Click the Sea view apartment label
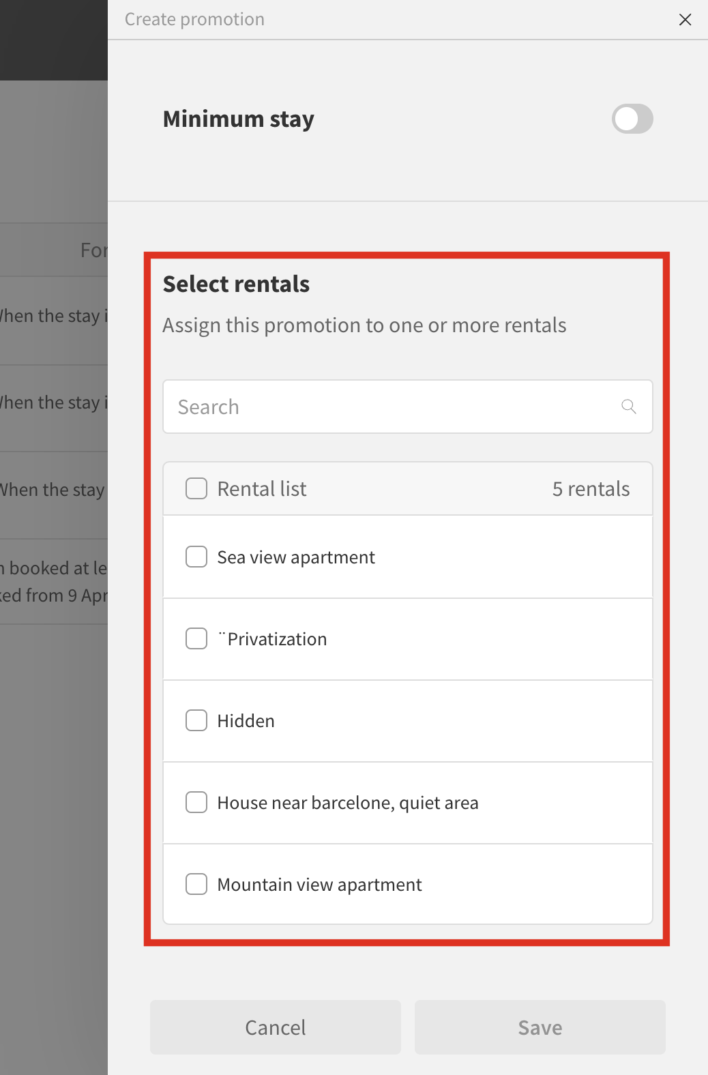Screen dimensions: 708x1075 296,557
